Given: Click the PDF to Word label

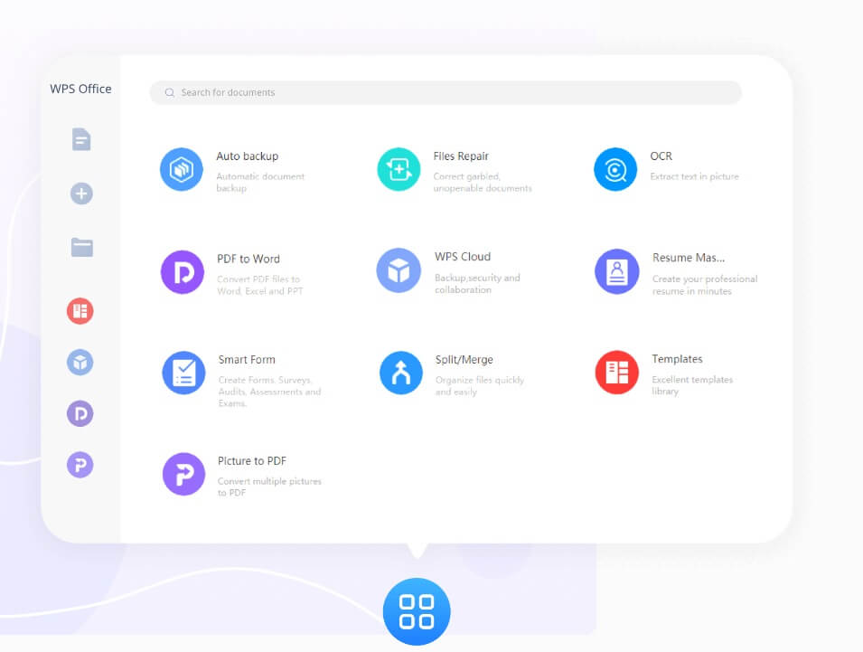Looking at the screenshot, I should [x=249, y=259].
